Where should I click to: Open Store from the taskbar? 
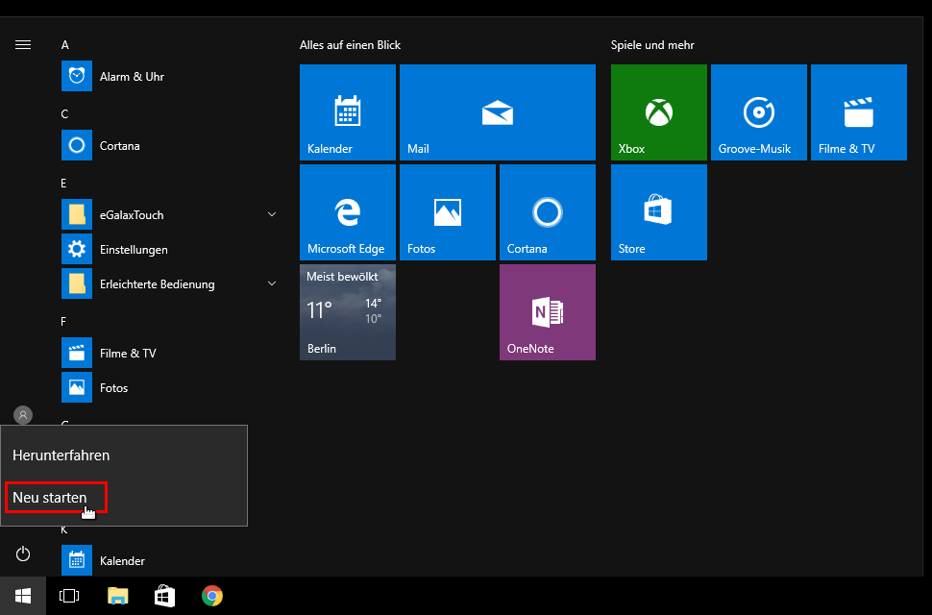pos(164,596)
